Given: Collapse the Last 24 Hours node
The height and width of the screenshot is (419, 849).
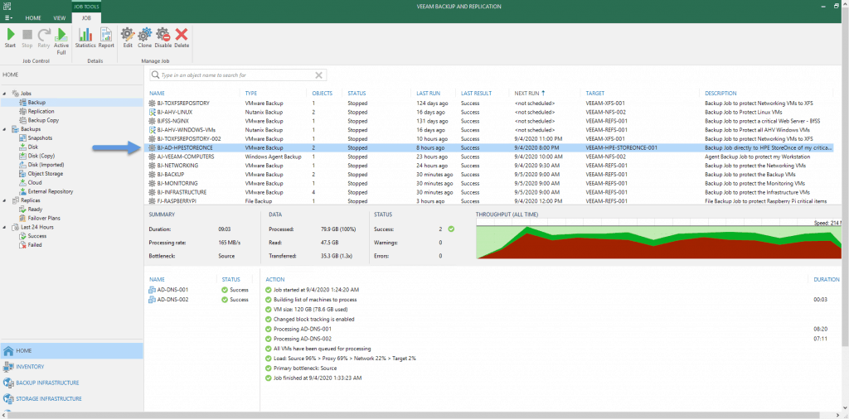Looking at the screenshot, I should pos(4,227).
